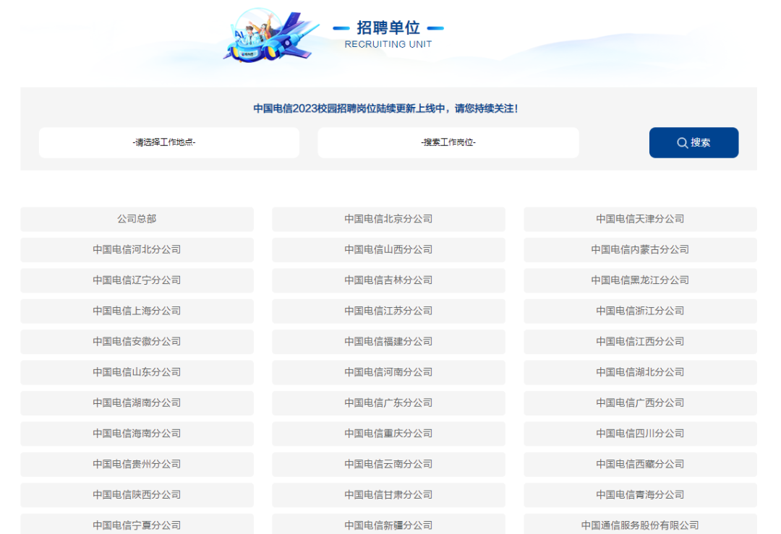Choose 中国电信天津分公司 branch
781x534 pixels.
click(x=640, y=219)
